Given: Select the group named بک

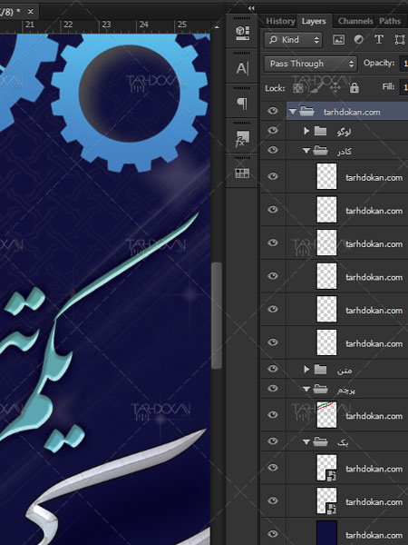Looking at the screenshot, I should coord(343,442).
